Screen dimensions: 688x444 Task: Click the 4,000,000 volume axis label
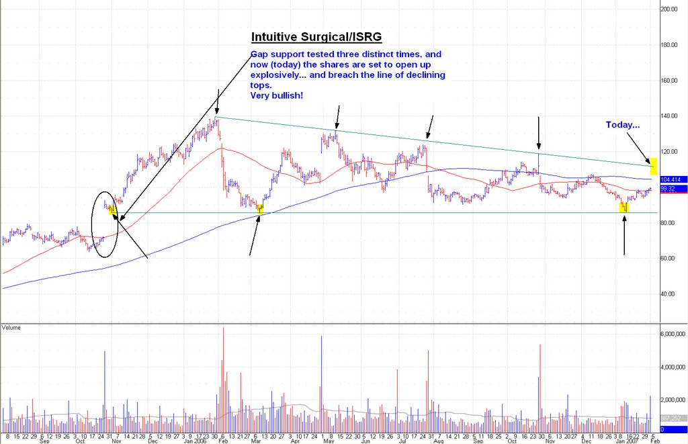point(673,367)
